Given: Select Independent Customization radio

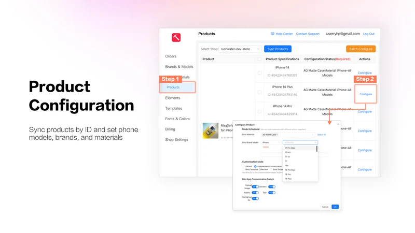Looking at the screenshot, I should 255,166.
